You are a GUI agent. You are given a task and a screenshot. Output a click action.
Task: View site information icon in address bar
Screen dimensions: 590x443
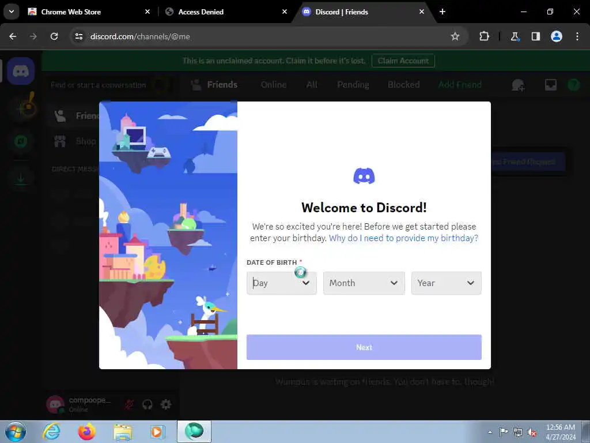[78, 36]
